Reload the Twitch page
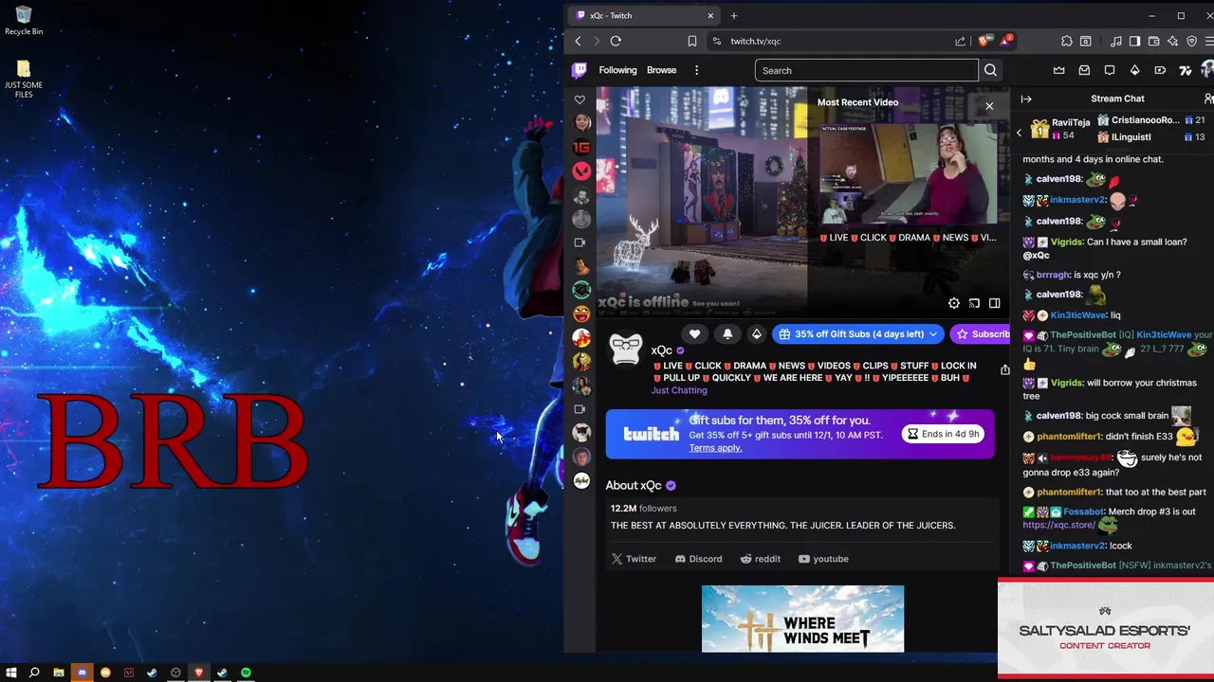Screen dimensions: 1214x682 (616, 41)
